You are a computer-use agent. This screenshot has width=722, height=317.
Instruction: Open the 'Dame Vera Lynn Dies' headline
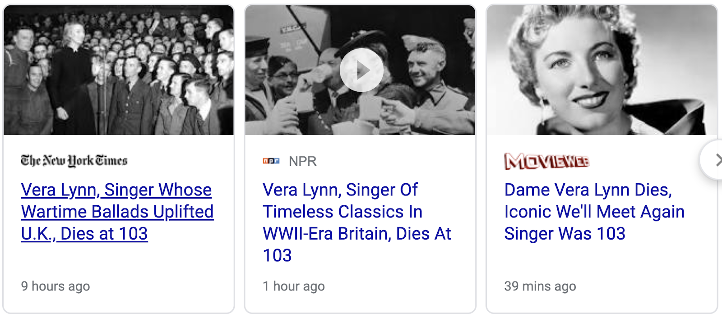pyautogui.click(x=594, y=212)
